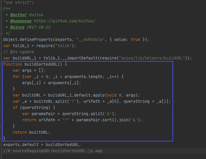Click the "__esModule" string

pos(91,39)
